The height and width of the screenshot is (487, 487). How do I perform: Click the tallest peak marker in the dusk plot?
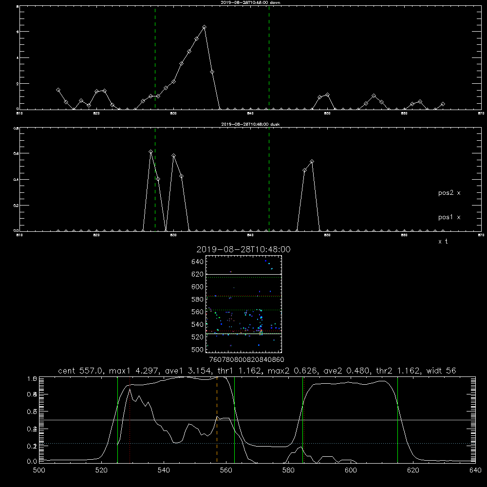[x=150, y=152]
